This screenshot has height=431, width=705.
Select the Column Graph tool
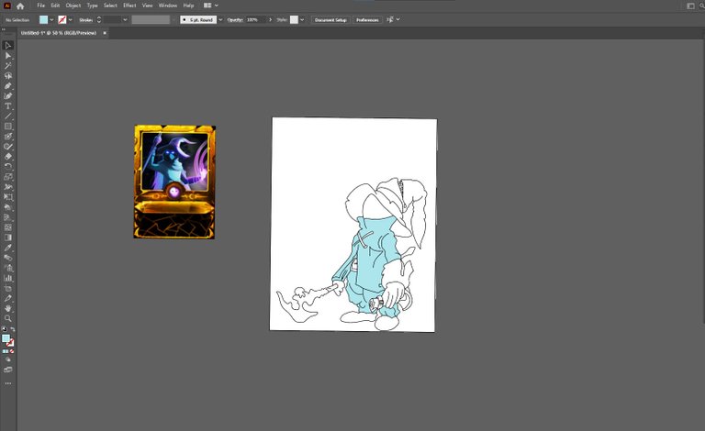pos(8,278)
